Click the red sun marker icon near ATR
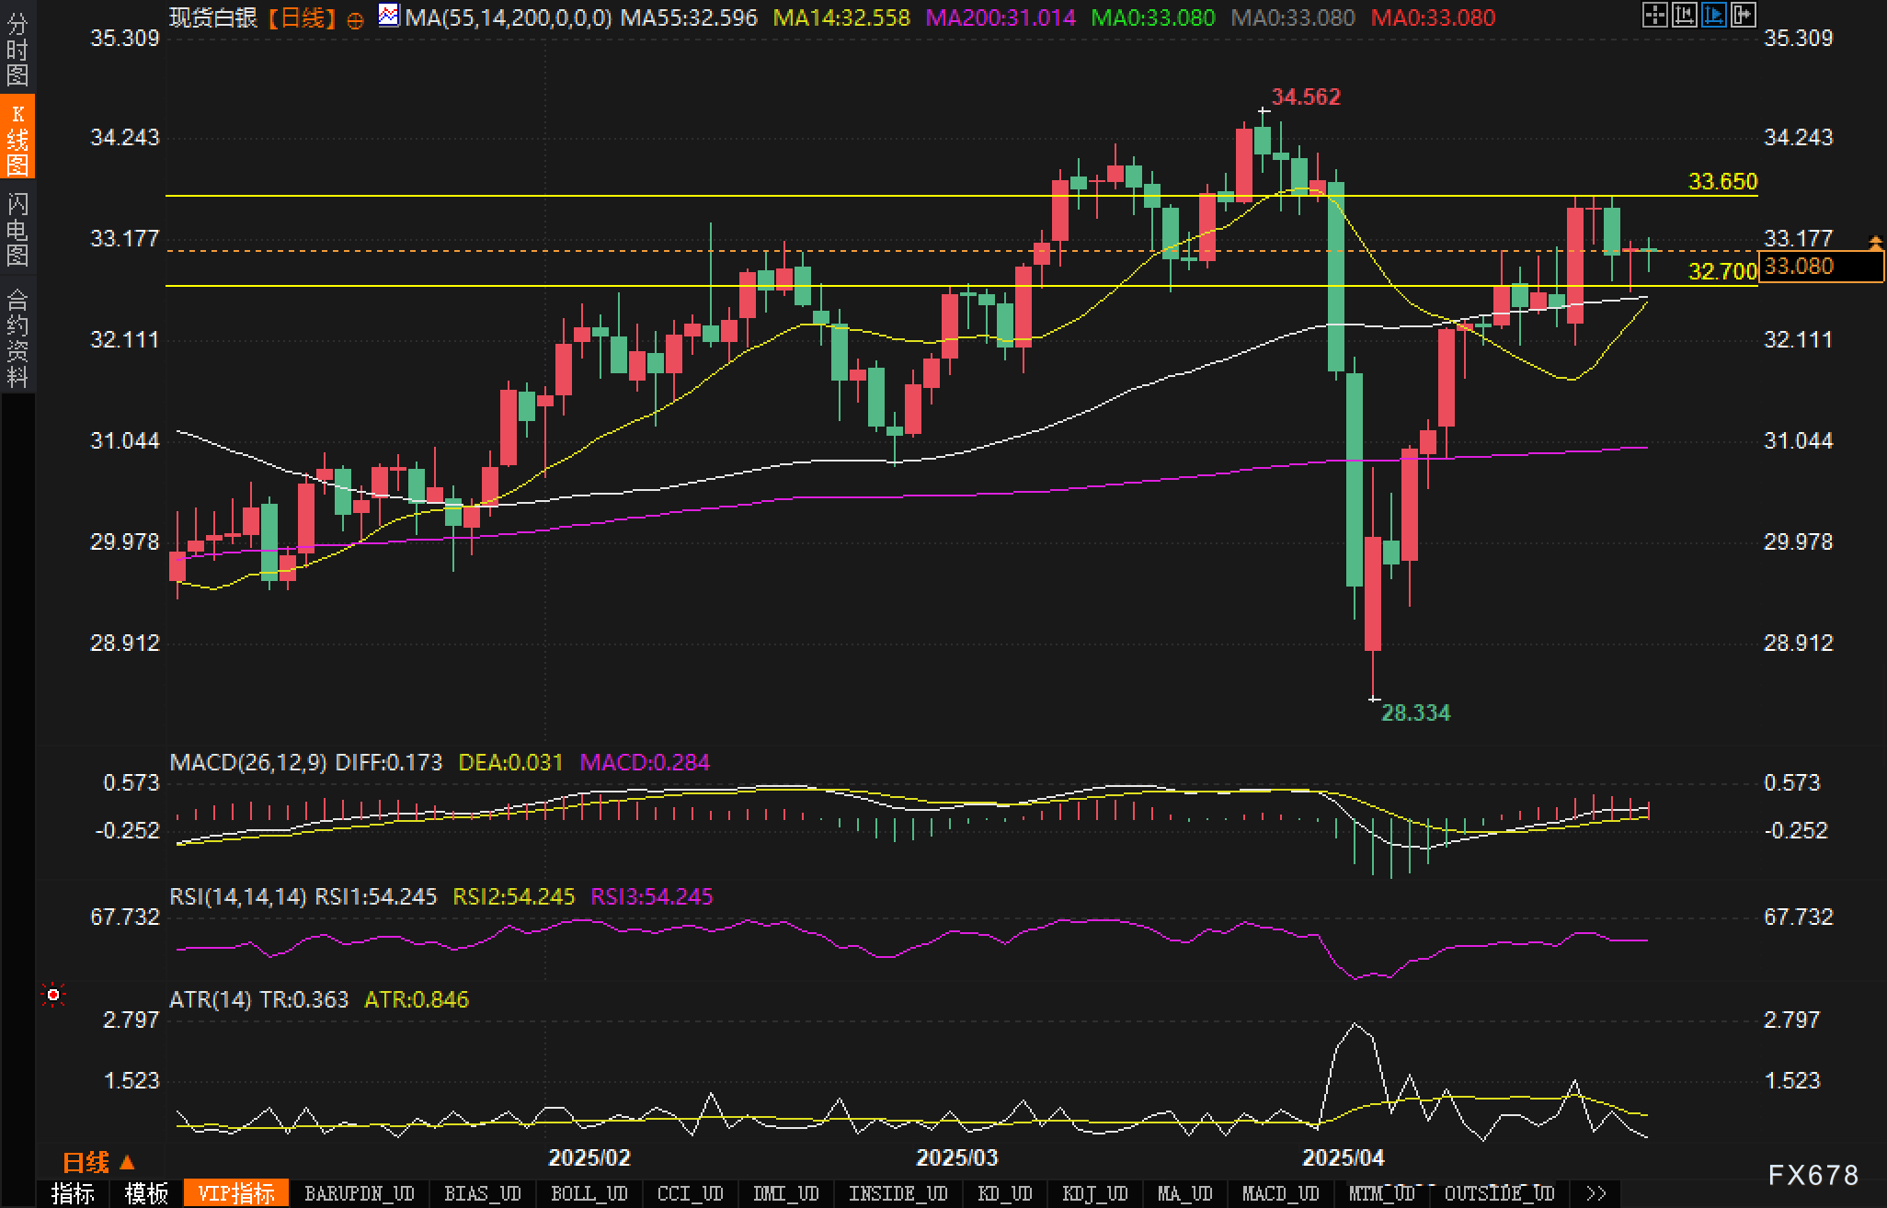1887x1208 pixels. click(x=53, y=996)
